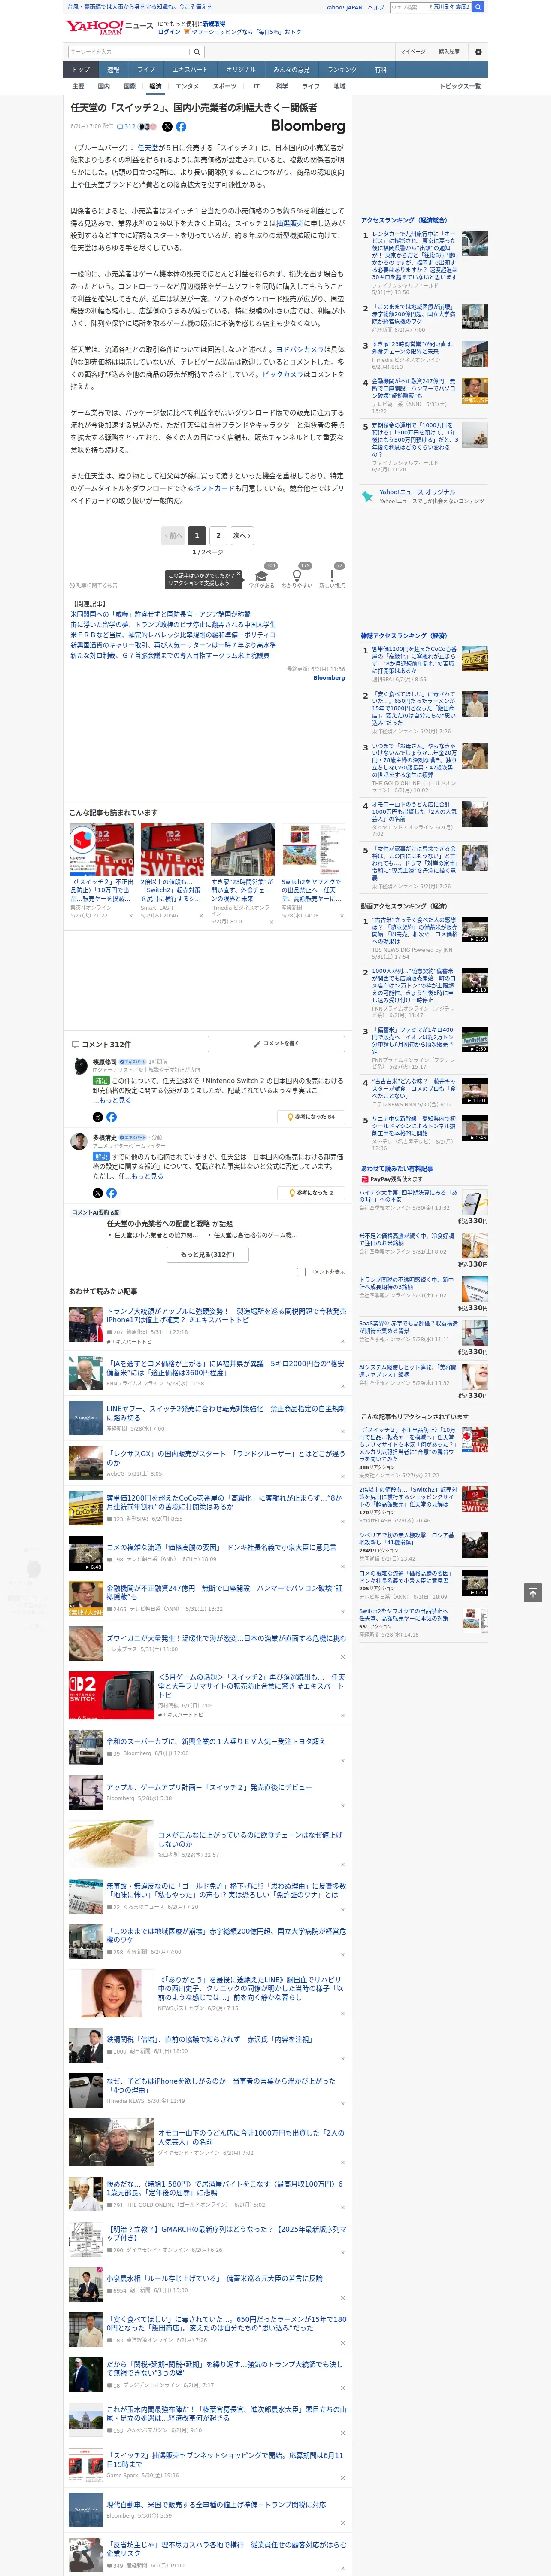This screenshot has height=2576, width=551.
Task: Open related article 米同盟国への「威嚇」許容せず
Action: pos(160,615)
